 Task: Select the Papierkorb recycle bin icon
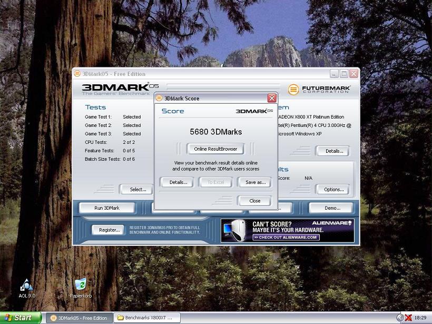coord(81,288)
